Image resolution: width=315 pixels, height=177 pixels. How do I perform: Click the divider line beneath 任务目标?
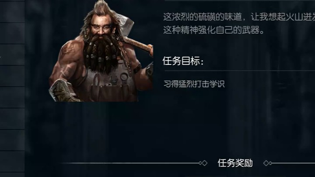click(x=240, y=71)
